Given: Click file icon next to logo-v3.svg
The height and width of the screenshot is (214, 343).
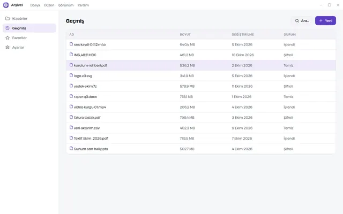Looking at the screenshot, I should 71,75.
